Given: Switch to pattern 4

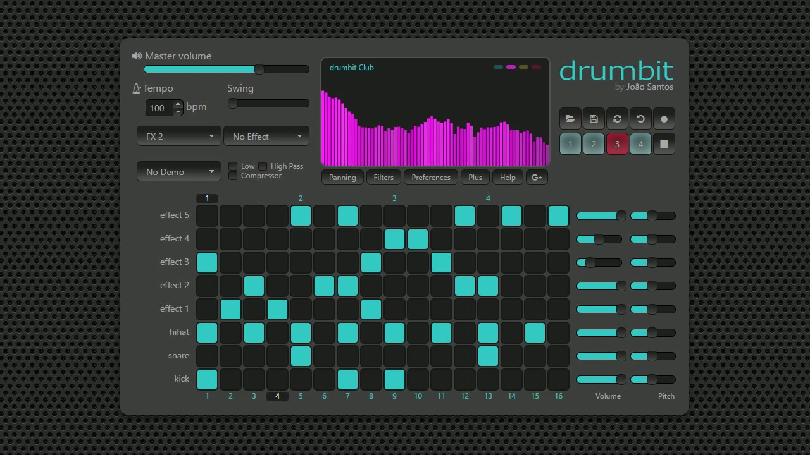Looking at the screenshot, I should (640, 144).
